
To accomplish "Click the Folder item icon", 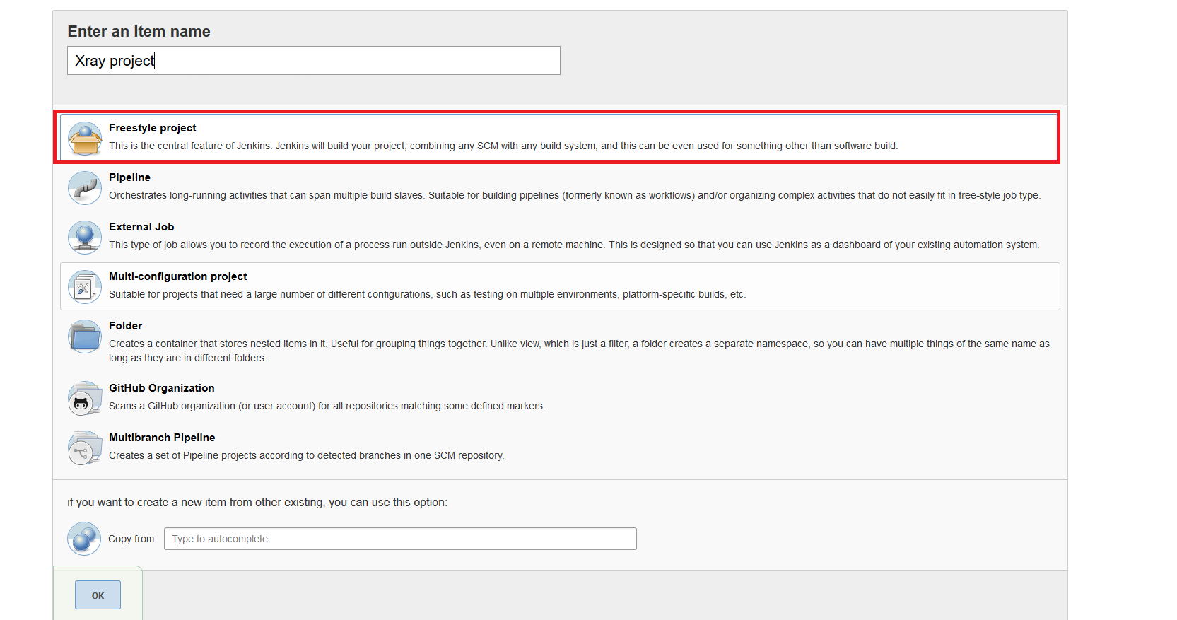I will [x=85, y=336].
